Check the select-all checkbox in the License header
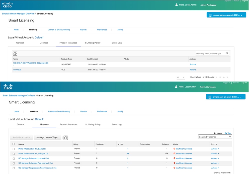This screenshot has height=174, width=249. [x=14, y=144]
